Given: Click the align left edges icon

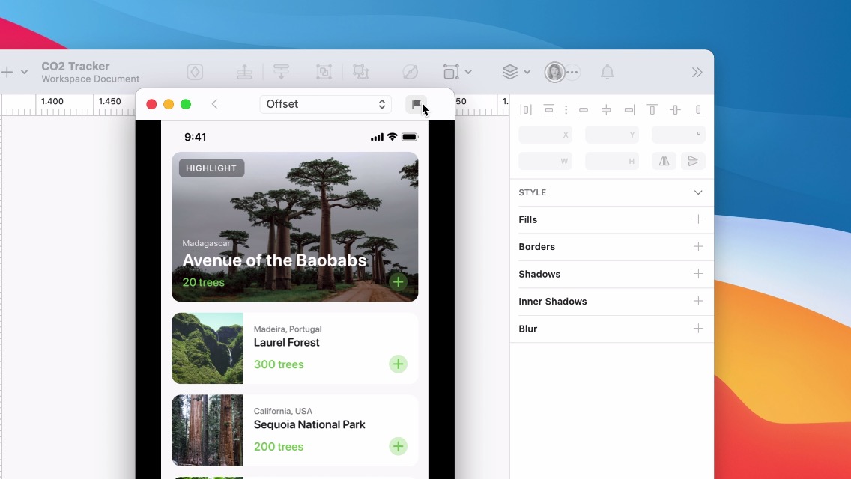Looking at the screenshot, I should pos(583,110).
